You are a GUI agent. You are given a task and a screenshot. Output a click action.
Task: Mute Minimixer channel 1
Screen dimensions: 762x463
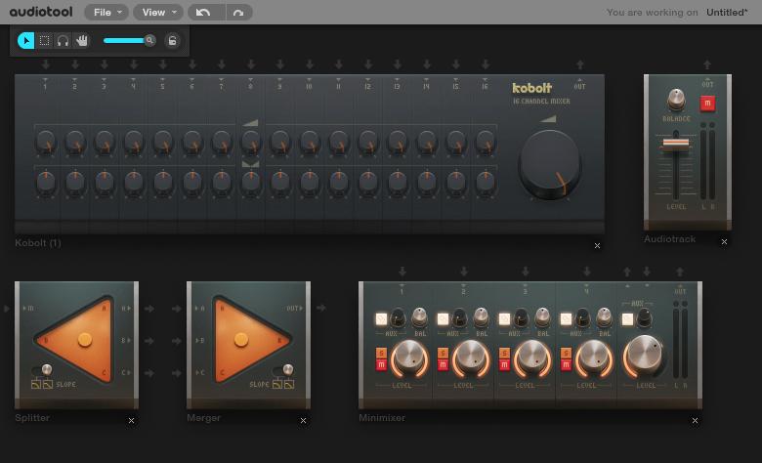point(381,364)
